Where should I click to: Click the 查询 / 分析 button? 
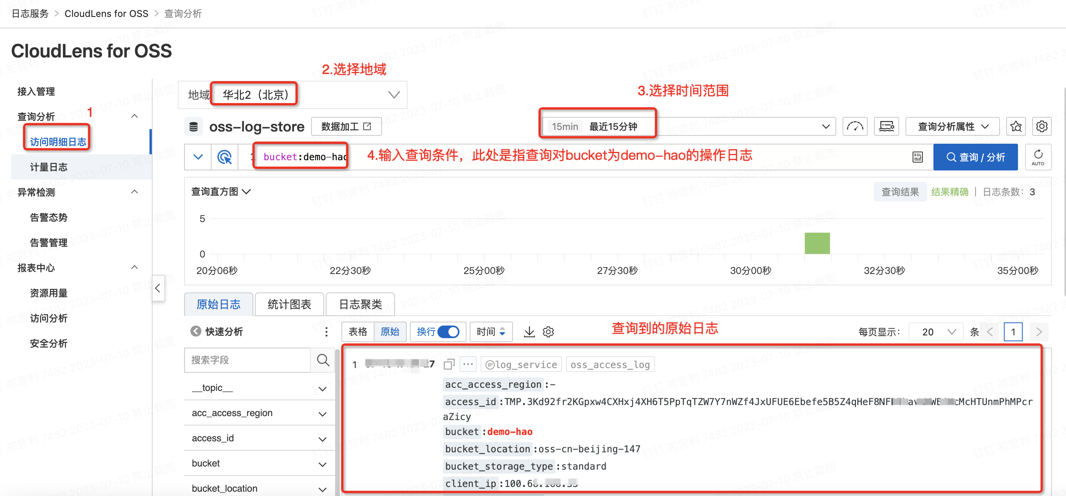[x=975, y=157]
